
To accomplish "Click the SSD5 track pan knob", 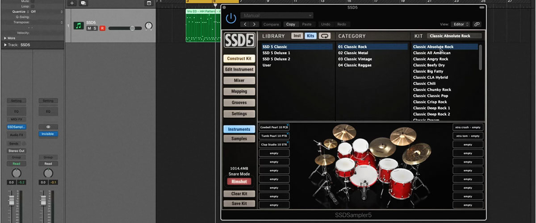I will 148,26.
